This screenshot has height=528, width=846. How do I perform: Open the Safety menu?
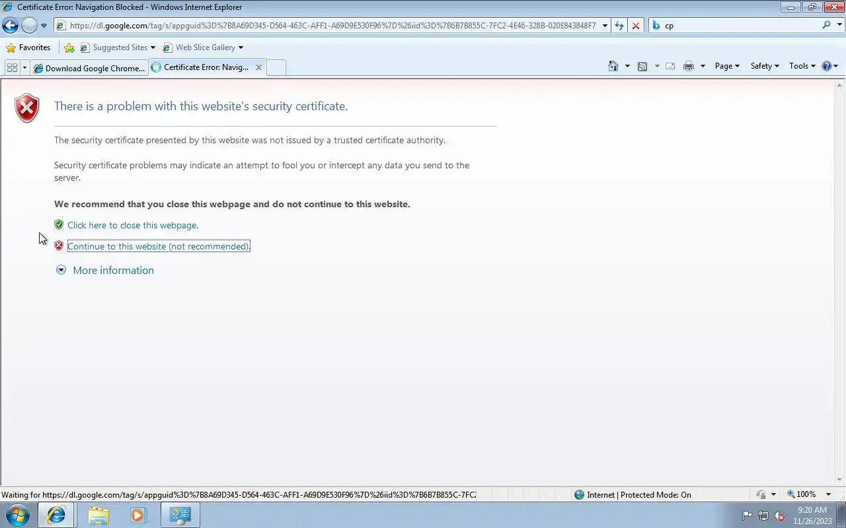click(765, 66)
